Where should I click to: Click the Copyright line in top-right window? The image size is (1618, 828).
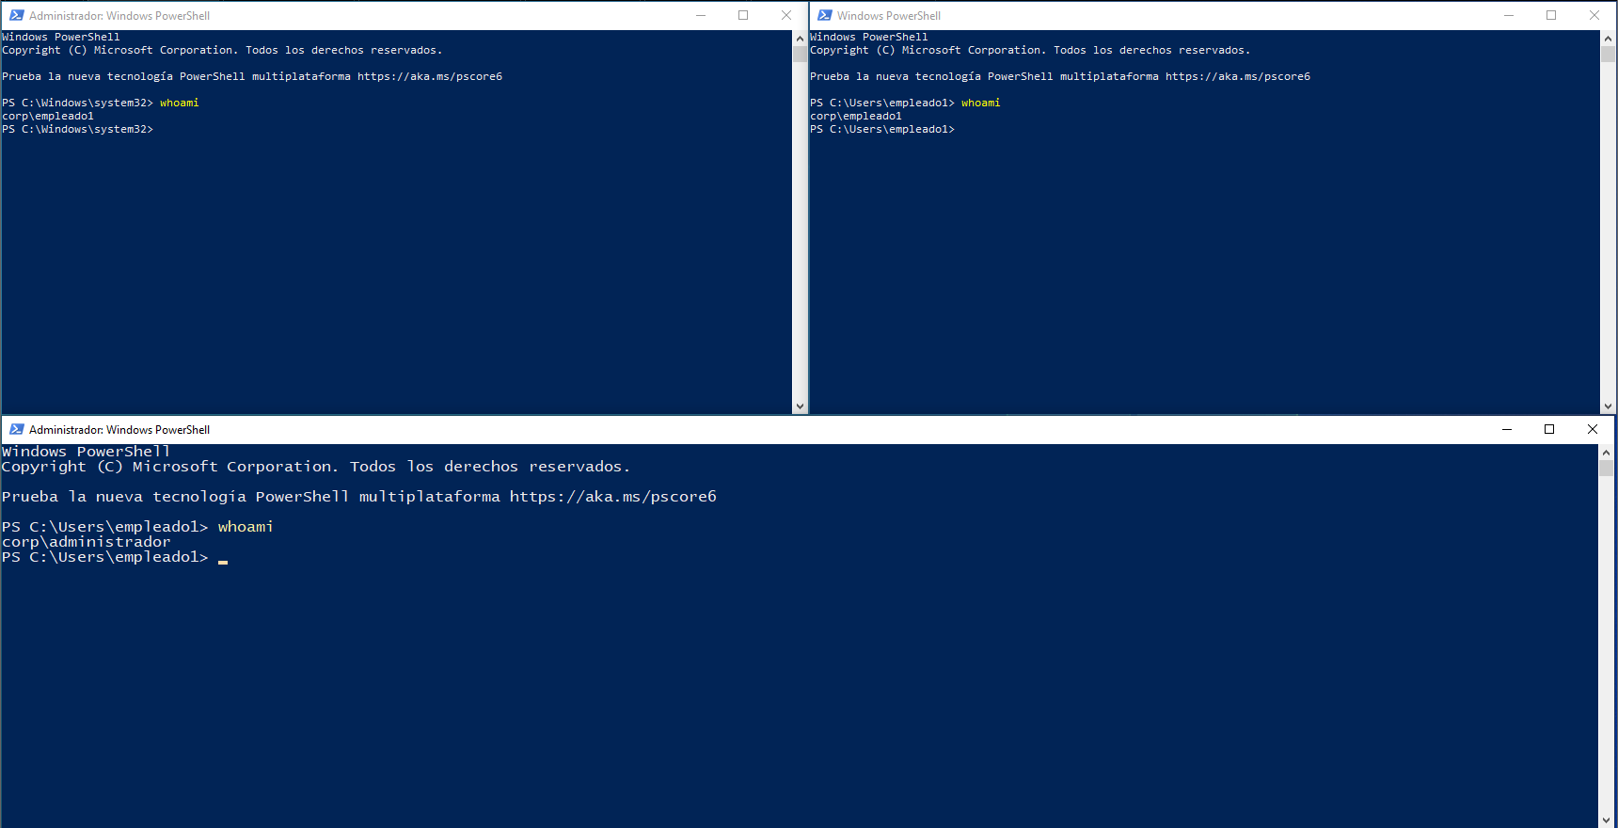coord(1030,51)
